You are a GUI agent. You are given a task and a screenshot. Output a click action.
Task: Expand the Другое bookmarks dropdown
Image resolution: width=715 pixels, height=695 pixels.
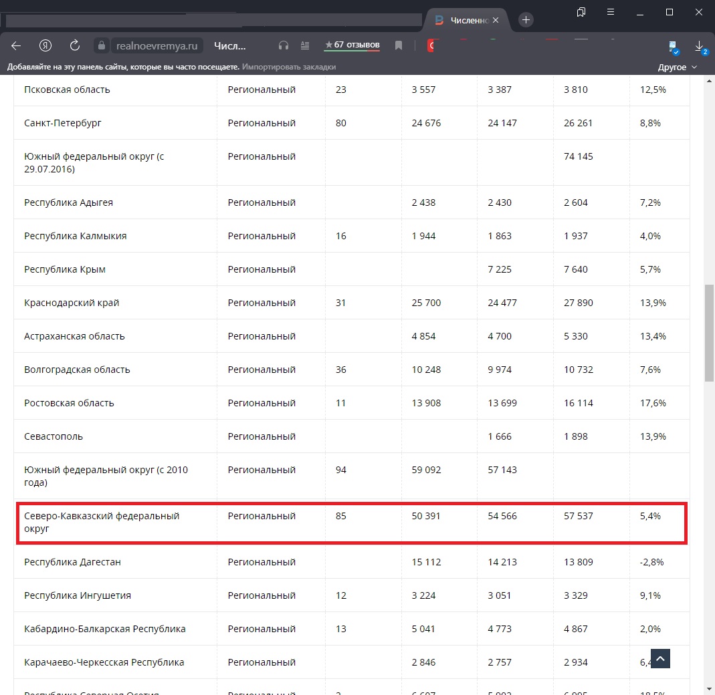click(x=677, y=67)
